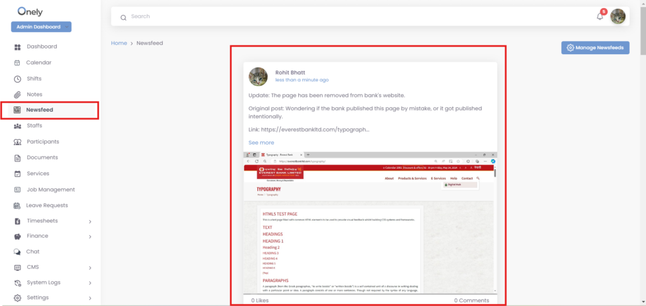Open Leave Requests menu item
The image size is (646, 306).
pos(47,205)
